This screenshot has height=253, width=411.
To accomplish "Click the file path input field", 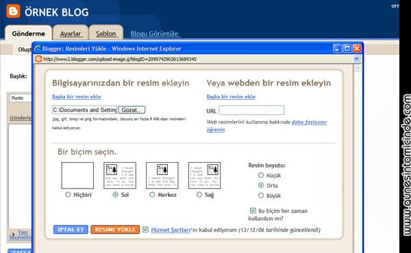I will pyautogui.click(x=84, y=110).
